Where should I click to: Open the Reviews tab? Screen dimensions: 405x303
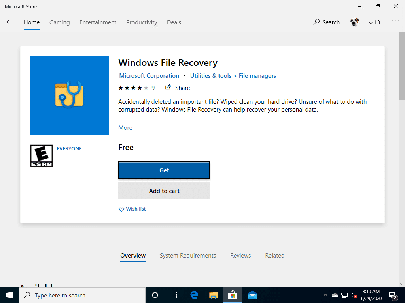pos(240,256)
